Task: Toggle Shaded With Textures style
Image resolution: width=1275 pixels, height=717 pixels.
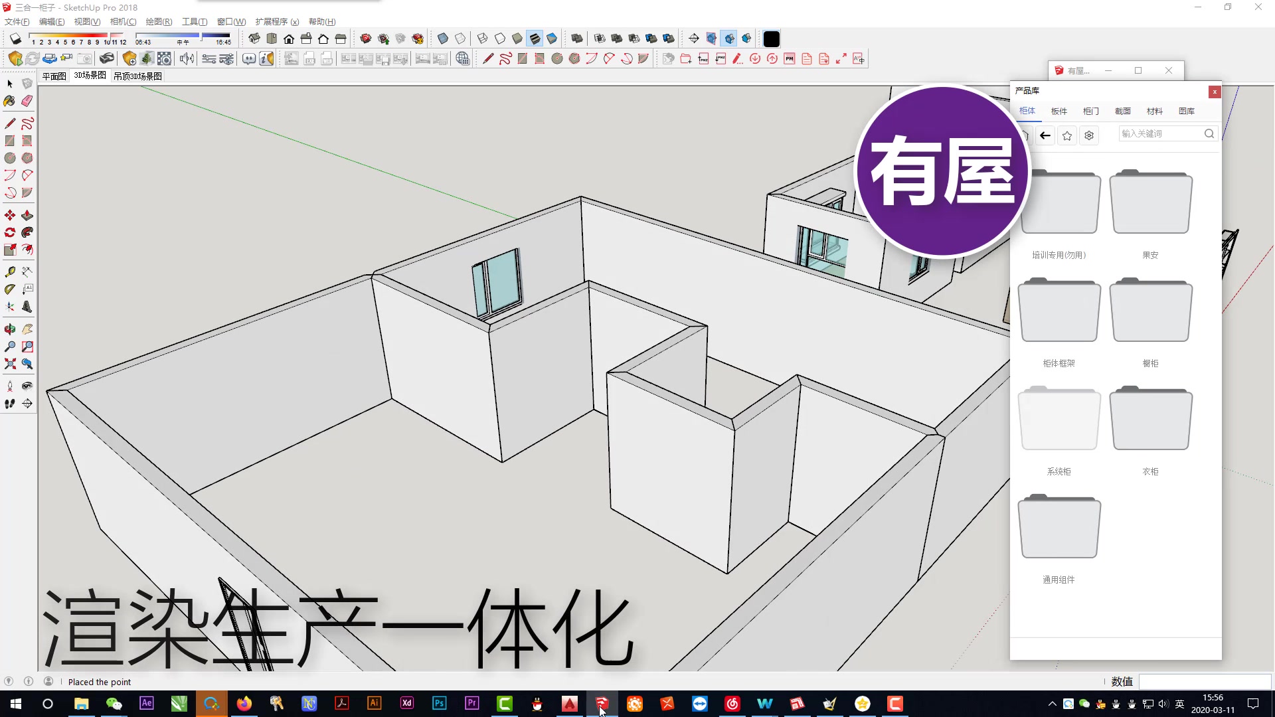Action: (x=535, y=39)
